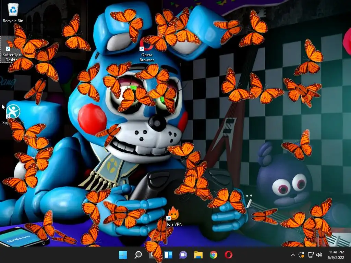351x263 pixels.
Task: Launch Opera from the taskbar
Action: pyautogui.click(x=229, y=255)
